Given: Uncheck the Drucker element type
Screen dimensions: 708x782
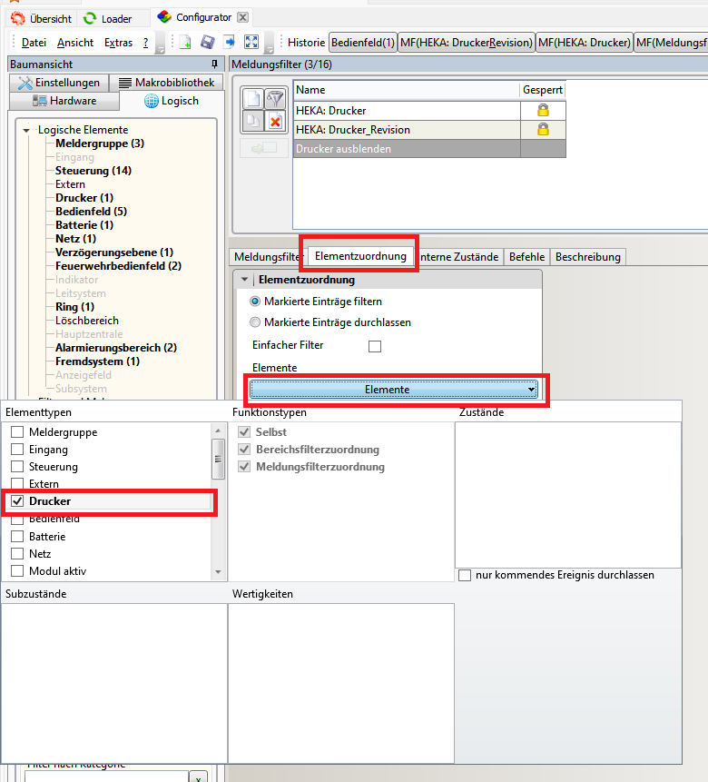Looking at the screenshot, I should [x=17, y=500].
